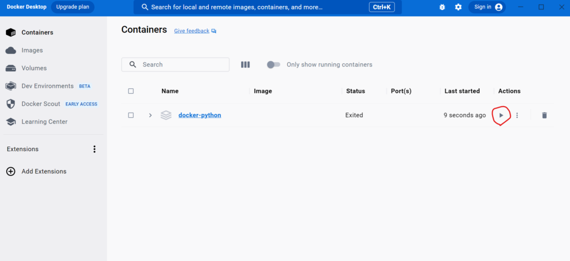Delete the docker-python container
The image size is (570, 261).
pyautogui.click(x=544, y=116)
